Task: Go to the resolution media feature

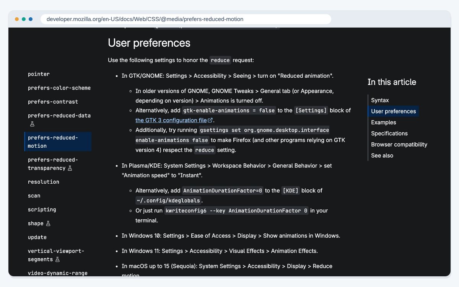Action: coord(44,182)
